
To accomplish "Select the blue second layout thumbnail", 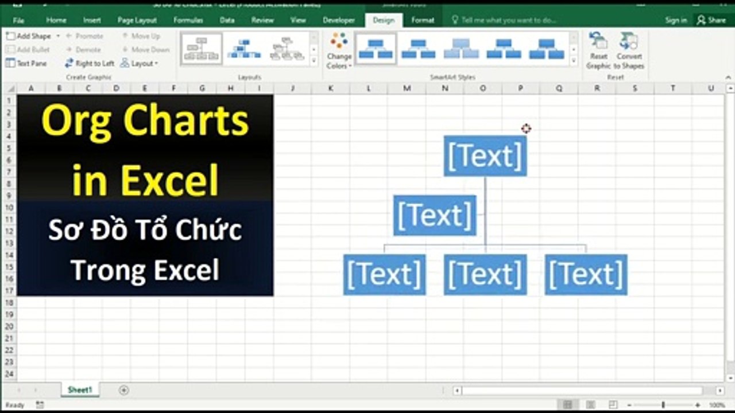I will click(x=244, y=49).
